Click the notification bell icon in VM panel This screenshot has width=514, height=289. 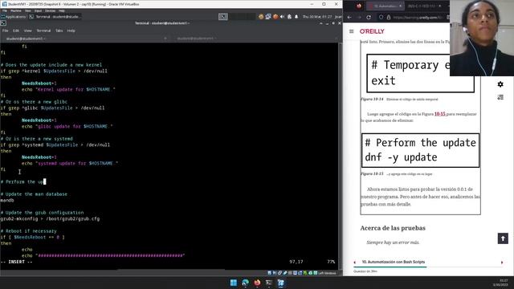tap(296, 17)
